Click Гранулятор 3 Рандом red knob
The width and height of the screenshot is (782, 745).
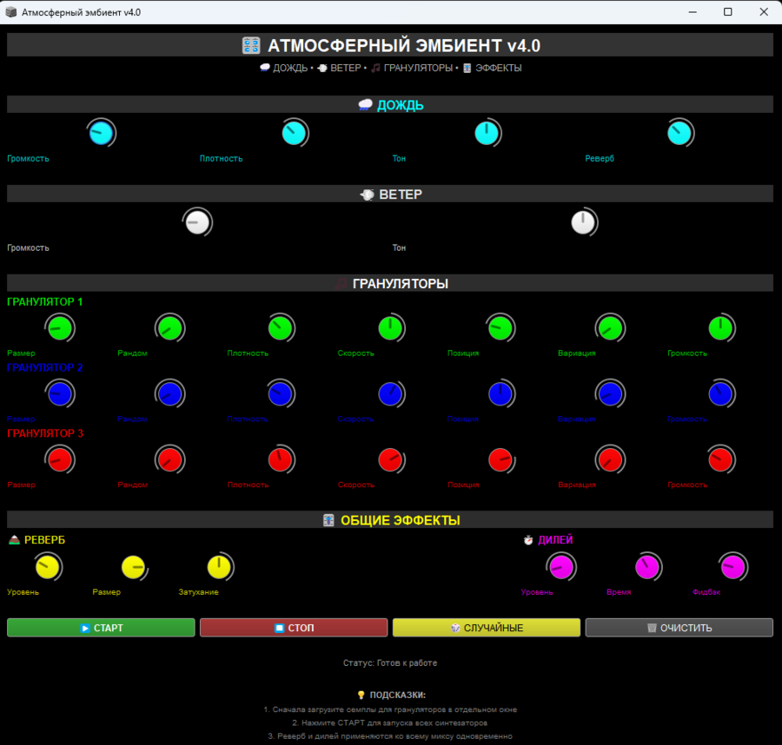pos(170,460)
